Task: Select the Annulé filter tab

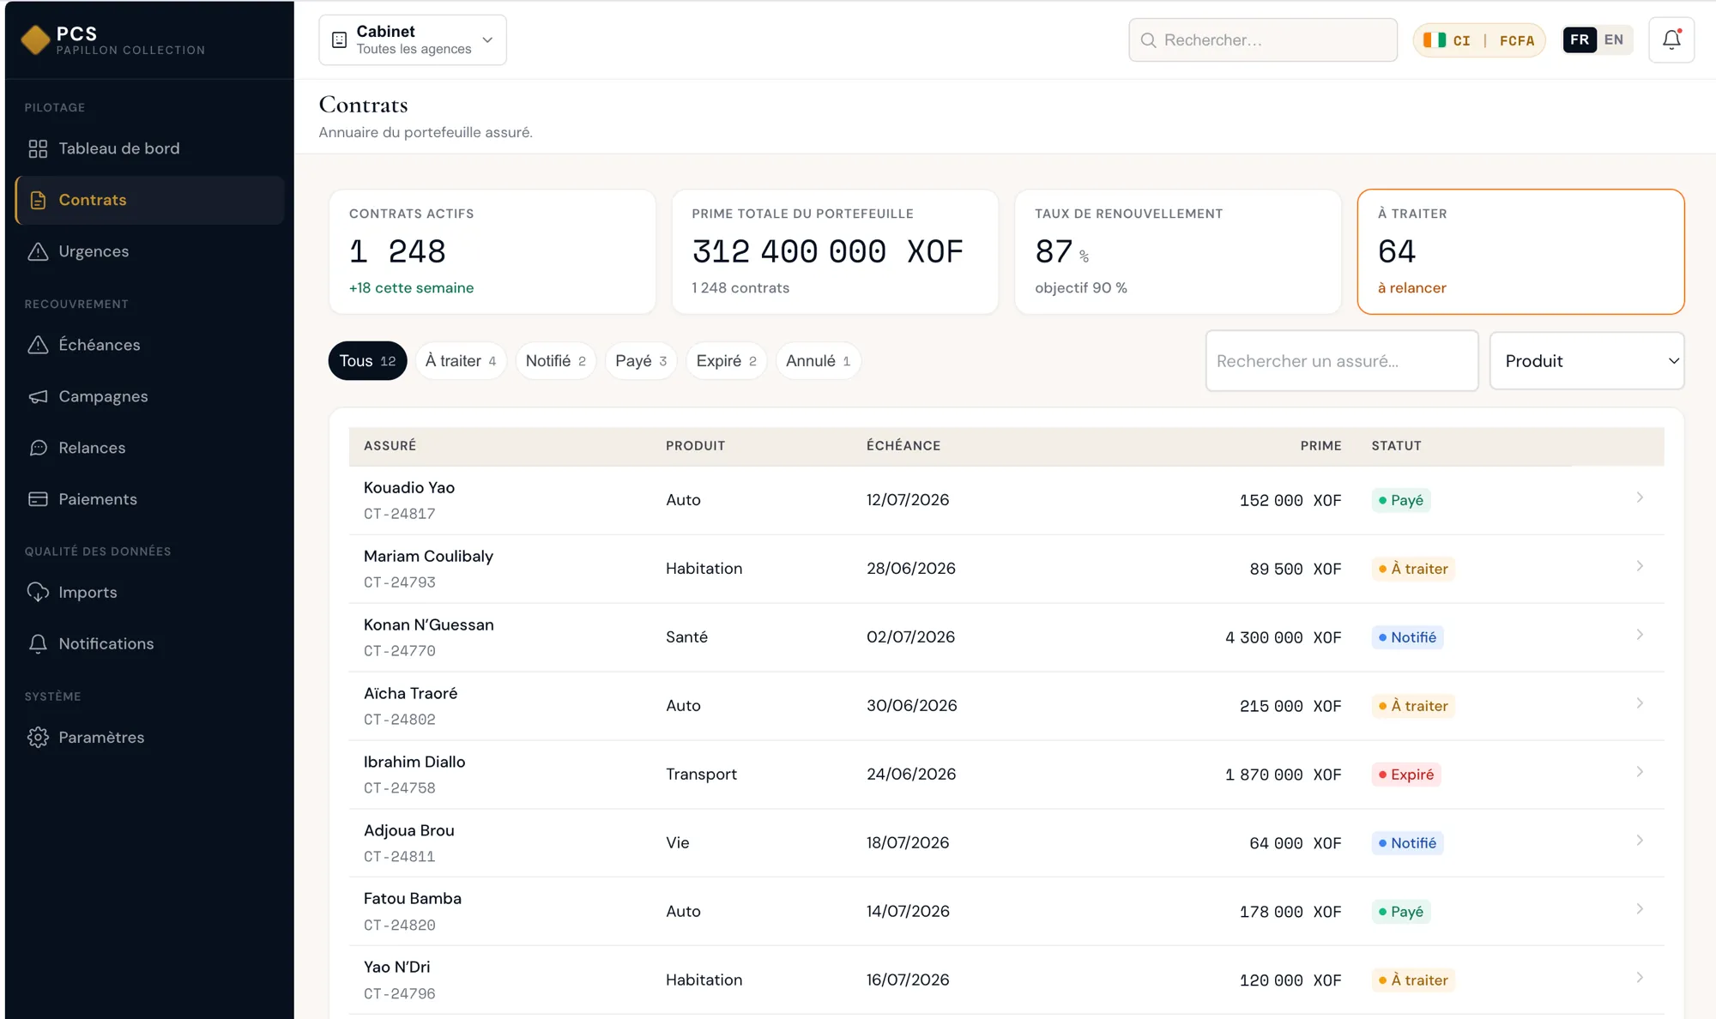Action: click(818, 361)
